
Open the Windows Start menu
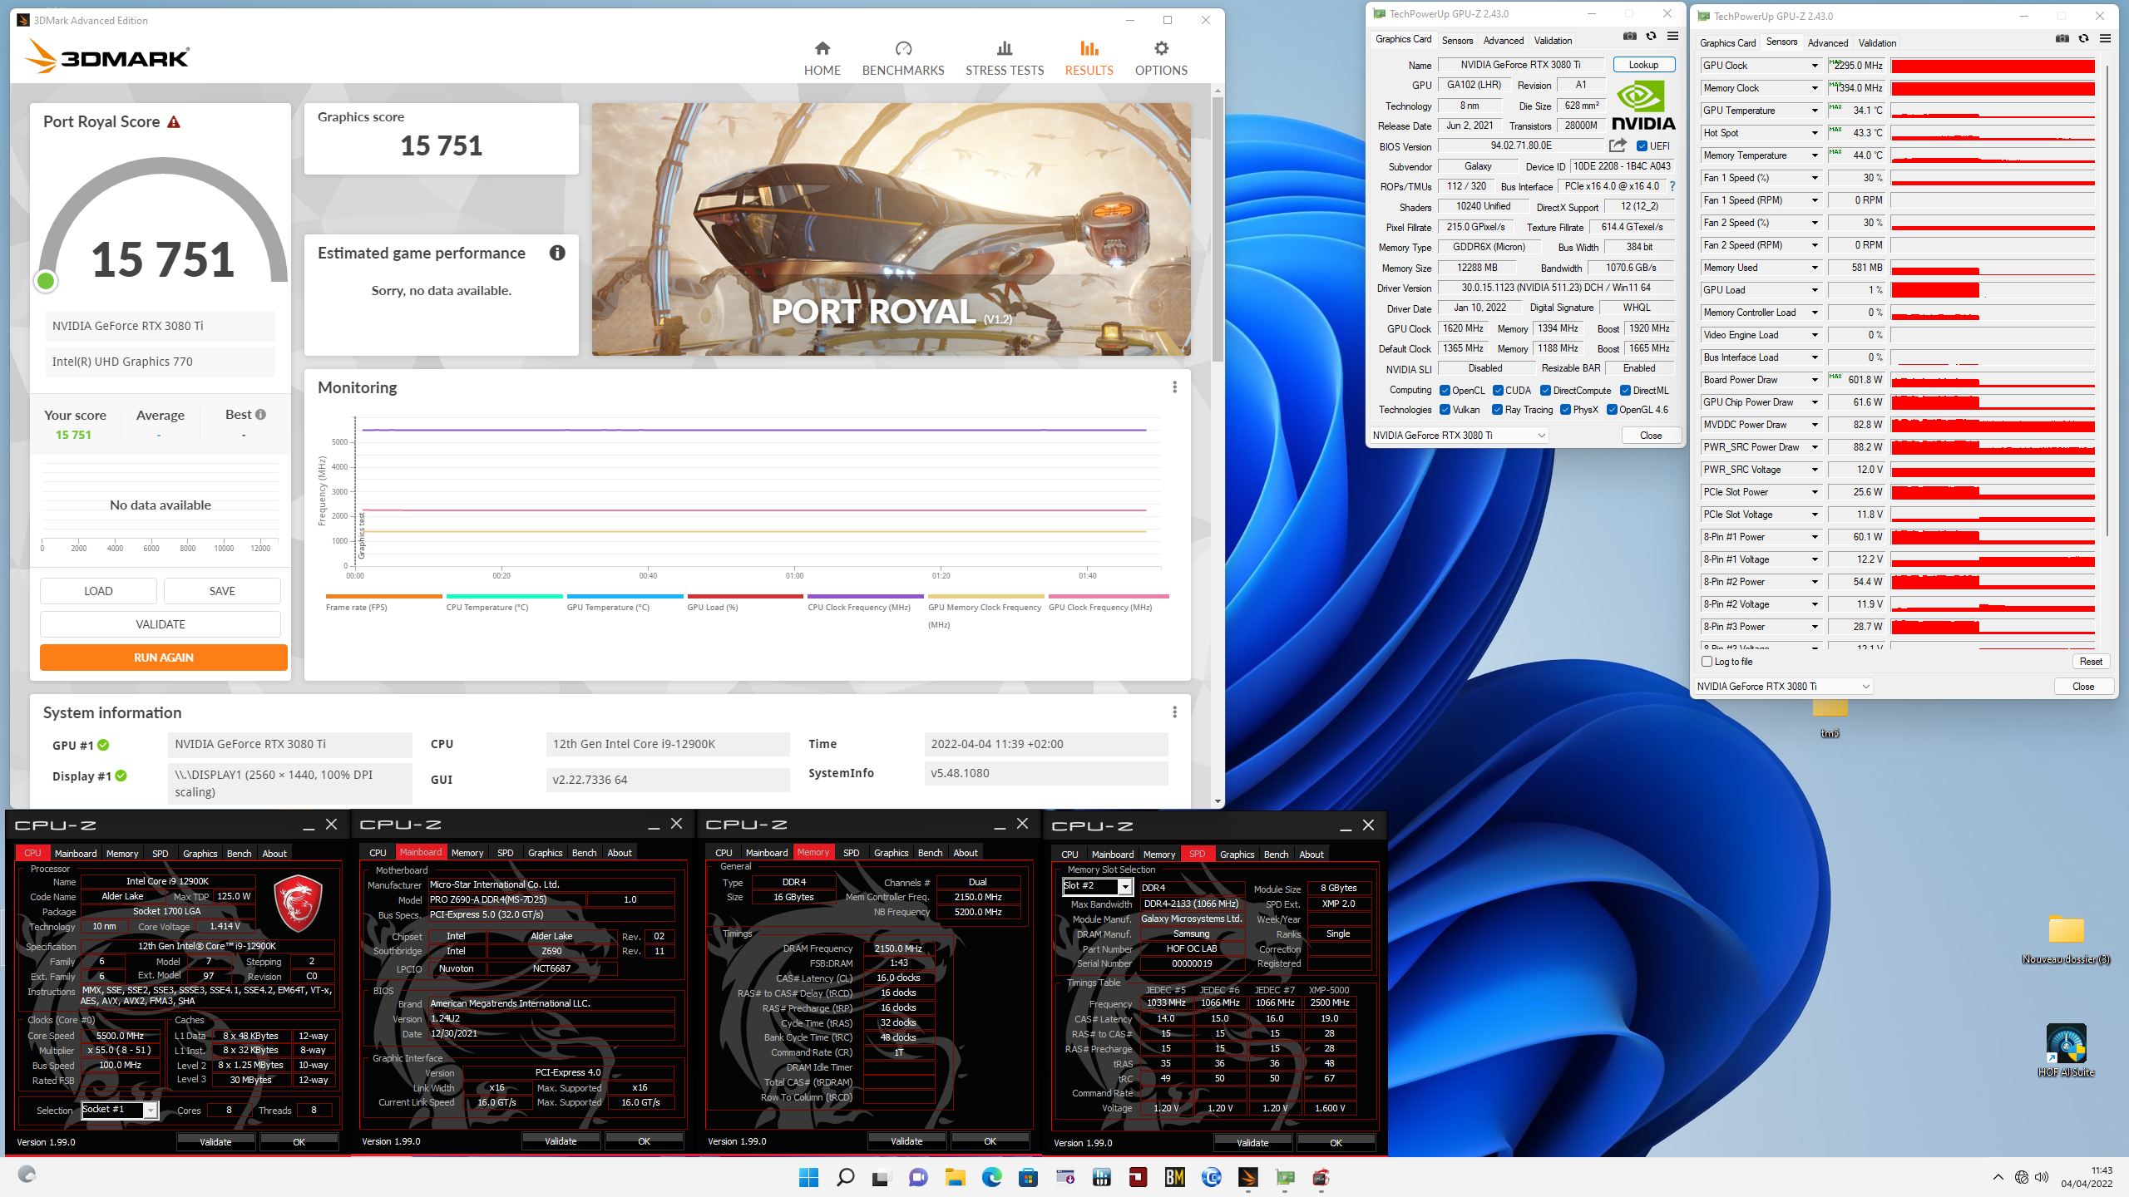[x=808, y=1177]
